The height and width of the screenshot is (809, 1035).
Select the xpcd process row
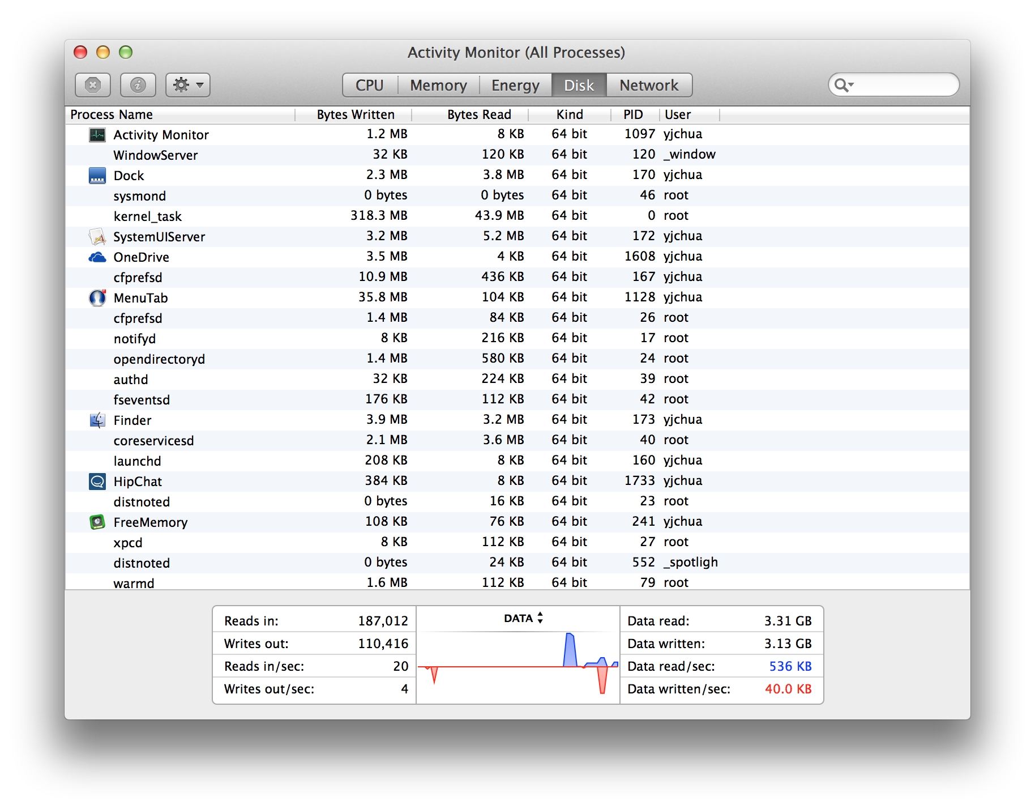tap(517, 543)
